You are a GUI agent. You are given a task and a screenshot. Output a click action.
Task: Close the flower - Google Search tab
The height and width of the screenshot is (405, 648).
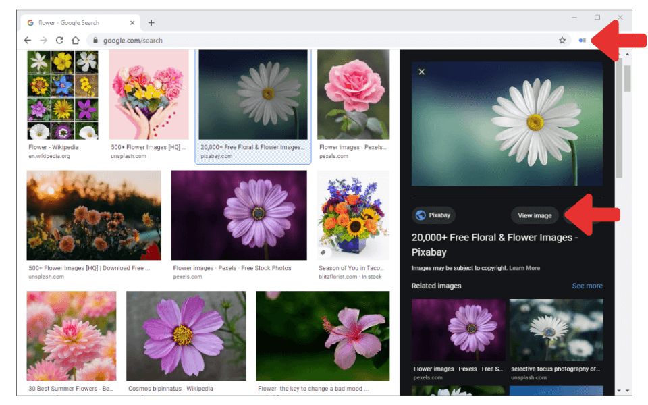click(x=132, y=23)
